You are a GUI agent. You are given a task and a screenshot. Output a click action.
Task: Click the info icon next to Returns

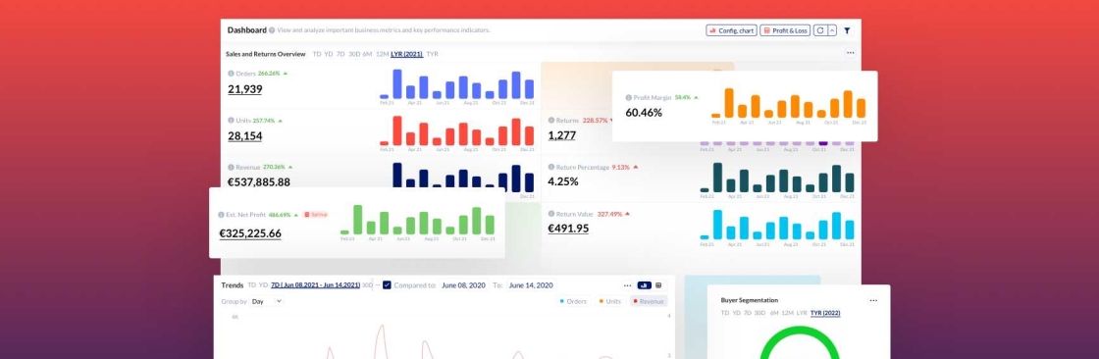tap(550, 121)
